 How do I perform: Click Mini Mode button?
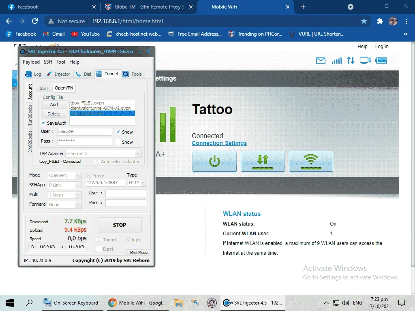coord(139,253)
